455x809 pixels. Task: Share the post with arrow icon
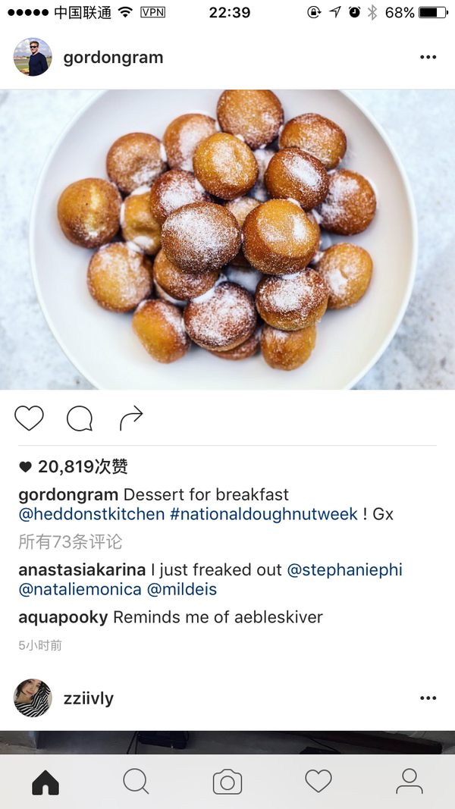[131, 418]
